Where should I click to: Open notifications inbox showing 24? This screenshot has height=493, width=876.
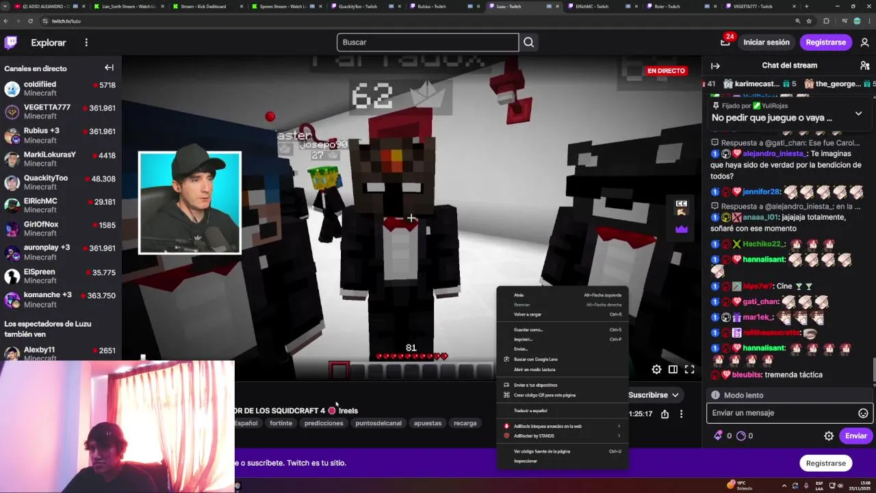725,42
